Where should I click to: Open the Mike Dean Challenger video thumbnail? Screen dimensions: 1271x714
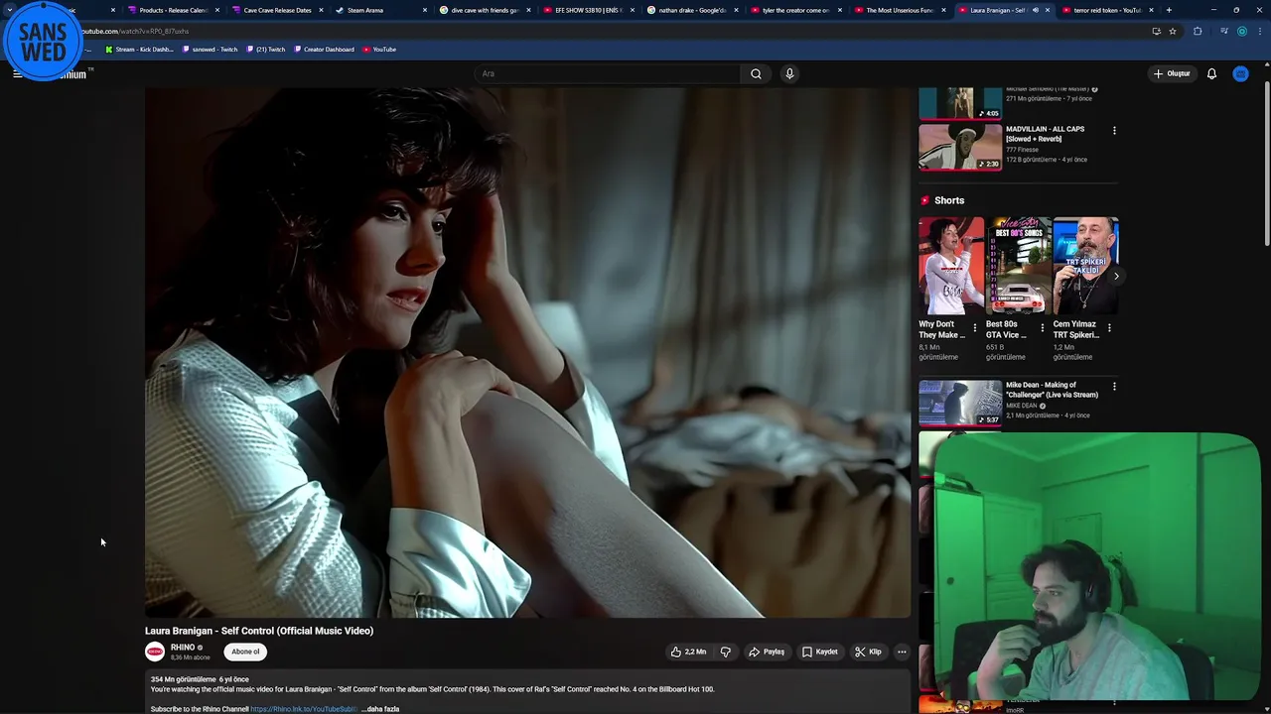click(x=960, y=403)
